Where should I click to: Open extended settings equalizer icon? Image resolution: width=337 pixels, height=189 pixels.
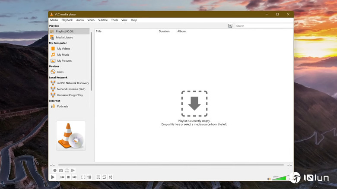coord(89,177)
